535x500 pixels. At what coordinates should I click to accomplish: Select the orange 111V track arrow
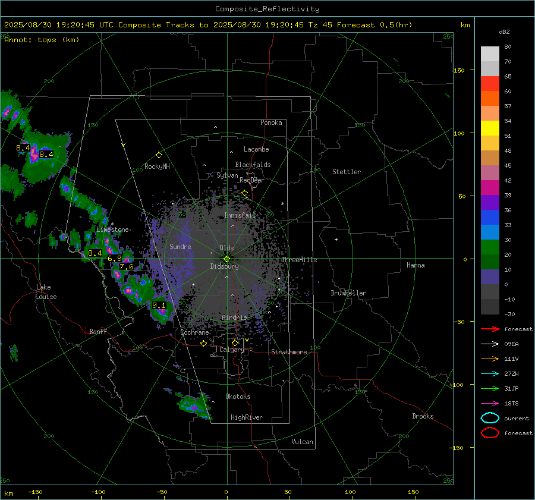490,359
